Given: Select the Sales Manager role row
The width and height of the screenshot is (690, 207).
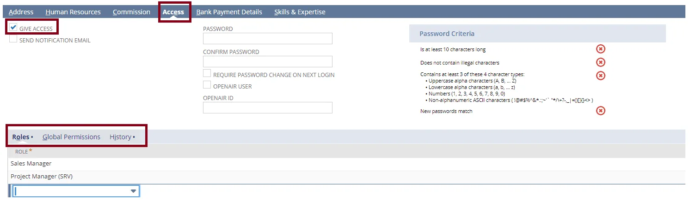Looking at the screenshot, I should (x=347, y=164).
